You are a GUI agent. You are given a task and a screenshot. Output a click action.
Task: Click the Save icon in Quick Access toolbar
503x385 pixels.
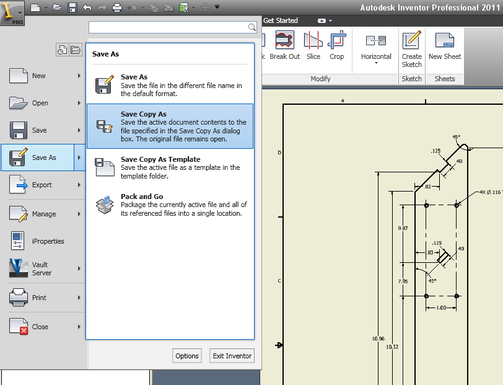[72, 7]
